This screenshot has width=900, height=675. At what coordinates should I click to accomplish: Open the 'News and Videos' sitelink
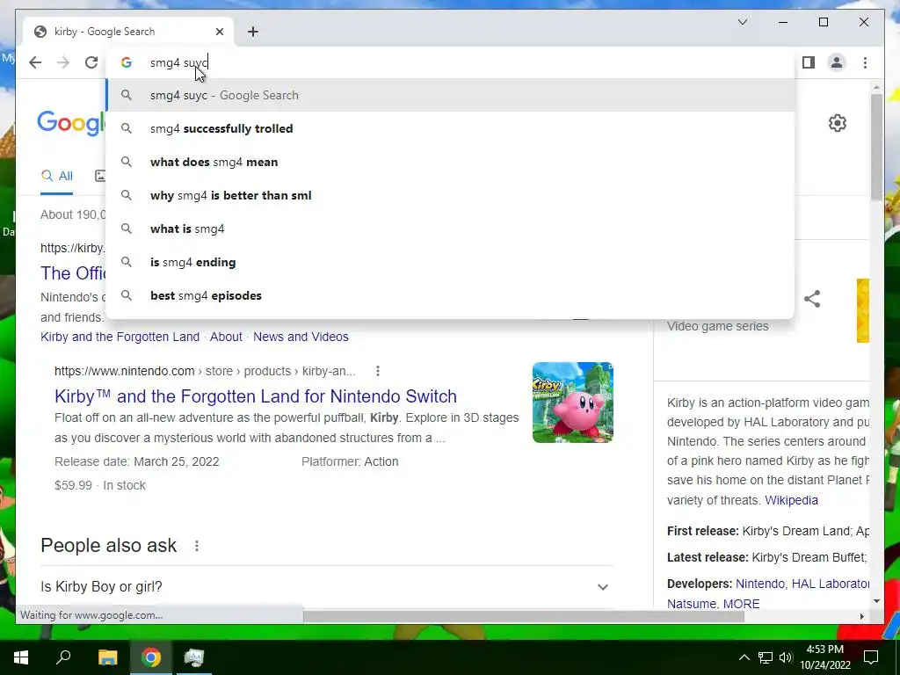[301, 337]
